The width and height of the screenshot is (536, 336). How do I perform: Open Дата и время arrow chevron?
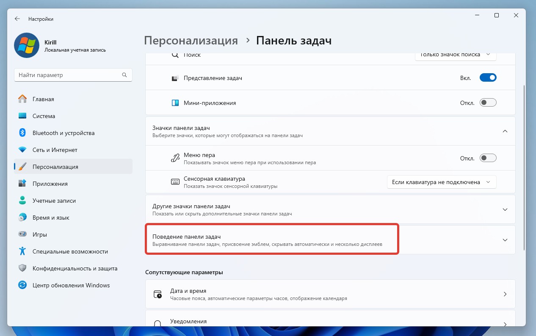point(505,294)
